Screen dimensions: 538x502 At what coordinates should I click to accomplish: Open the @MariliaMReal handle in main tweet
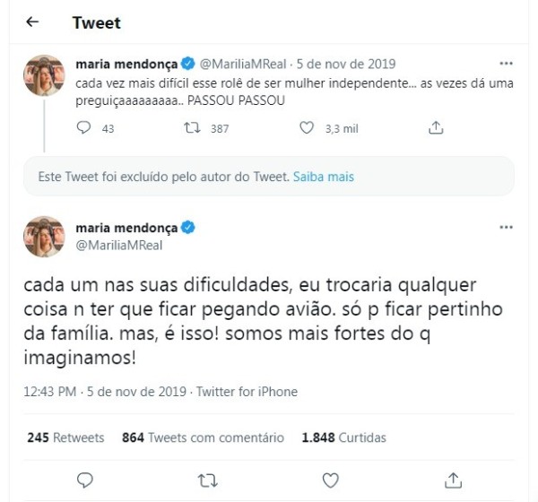tap(118, 243)
